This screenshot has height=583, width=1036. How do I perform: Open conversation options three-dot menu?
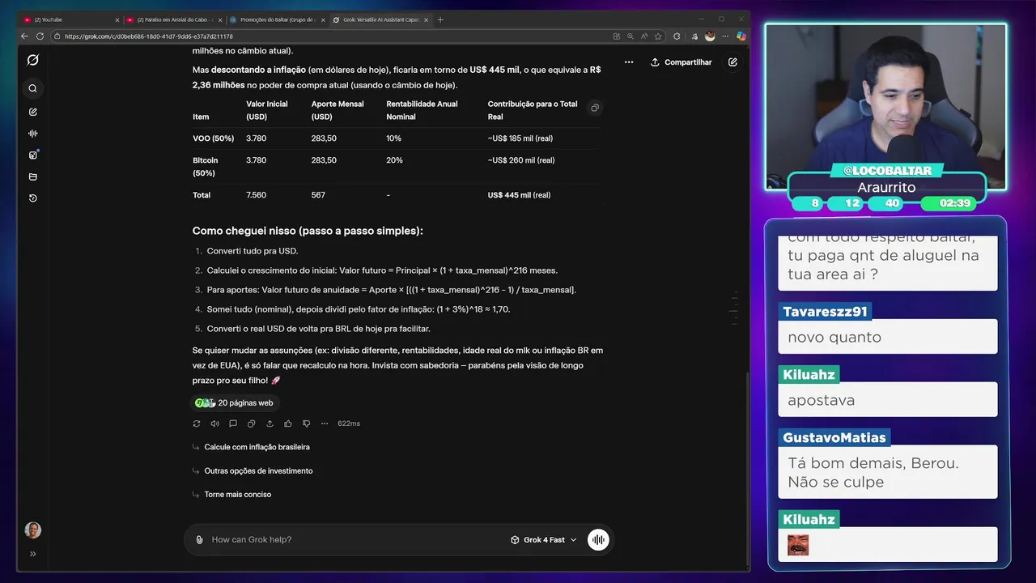629,62
